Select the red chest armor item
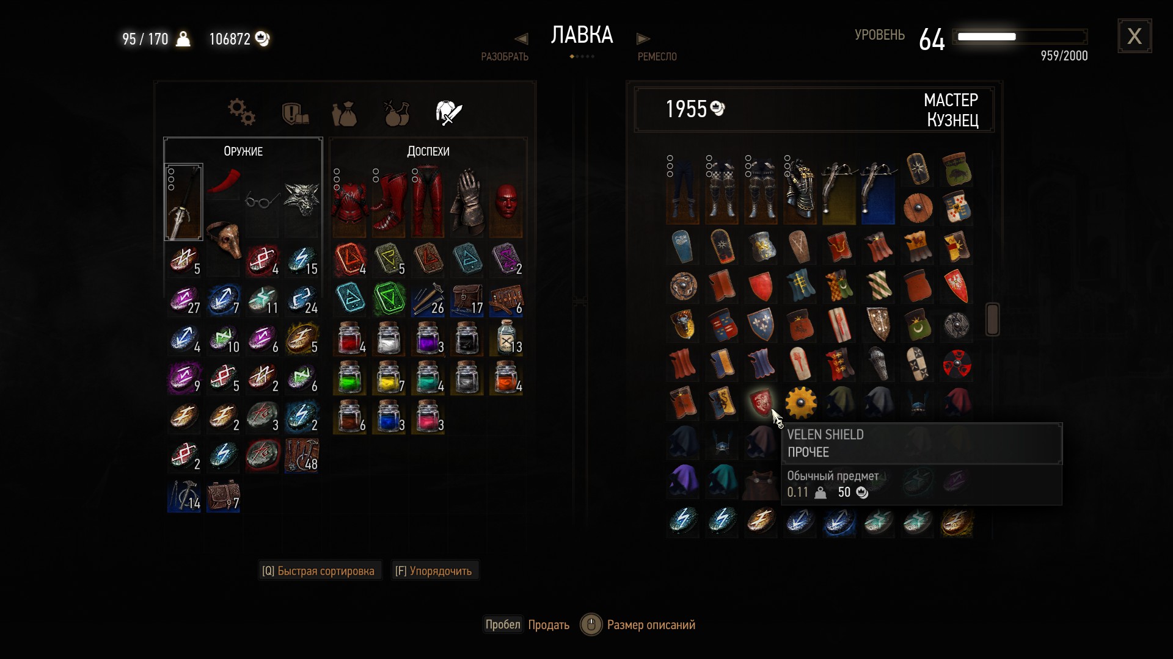Viewport: 1173px width, 659px height. tap(349, 202)
